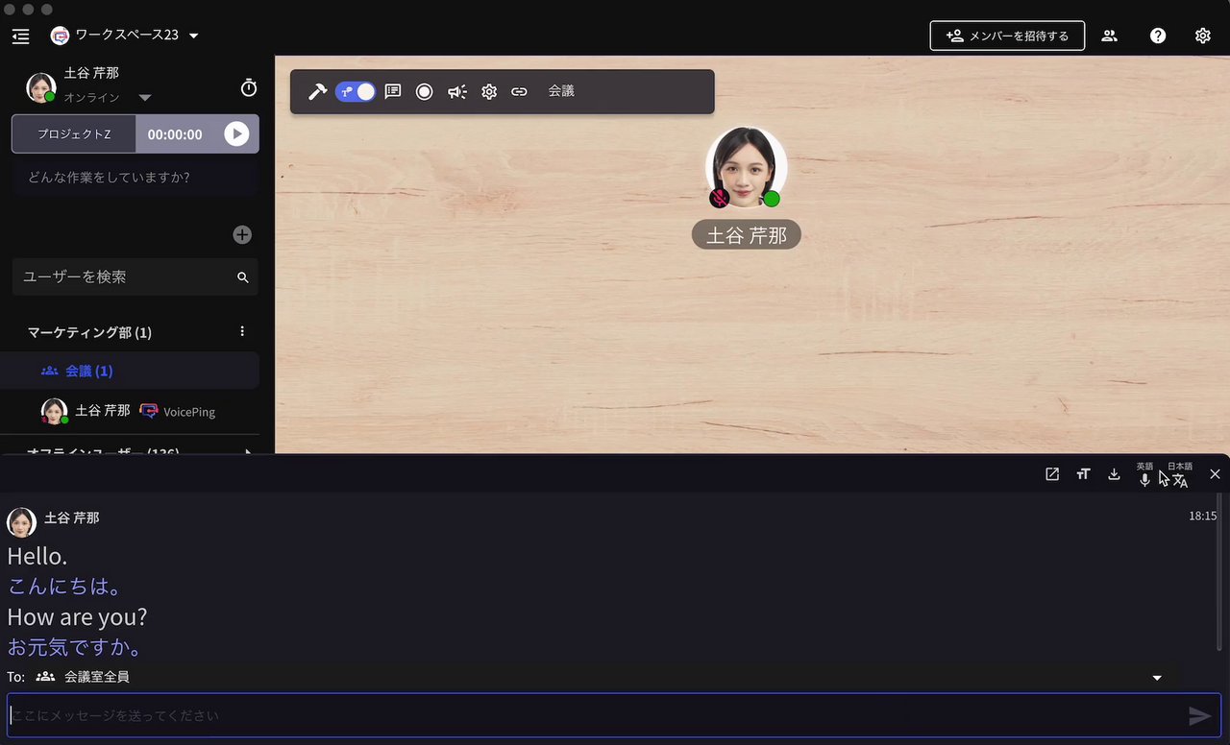
Task: Click the VoicePing app icon beside 土谷 芹那
Action: pos(148,411)
